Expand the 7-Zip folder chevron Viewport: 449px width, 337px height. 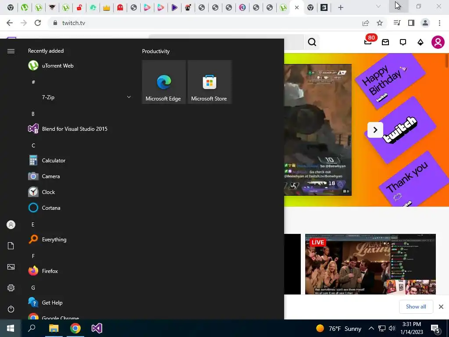(129, 97)
